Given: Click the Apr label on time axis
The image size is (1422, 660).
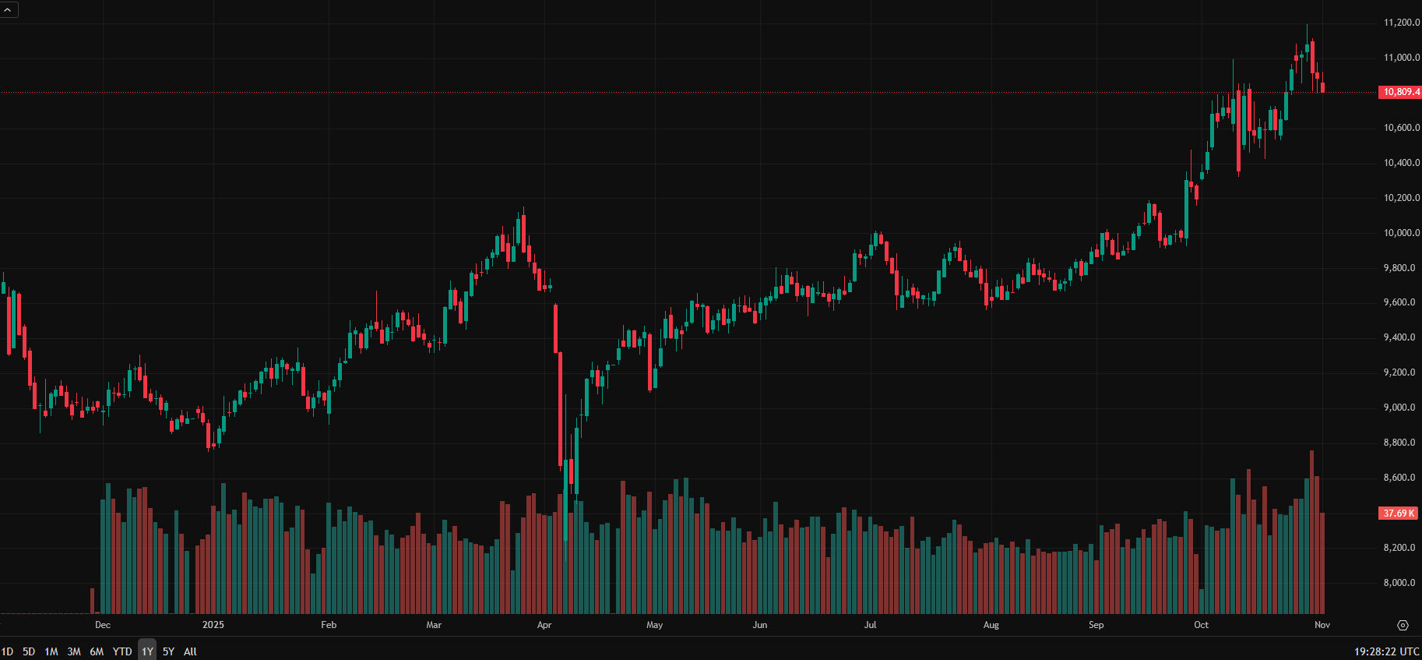Looking at the screenshot, I should pos(544,625).
